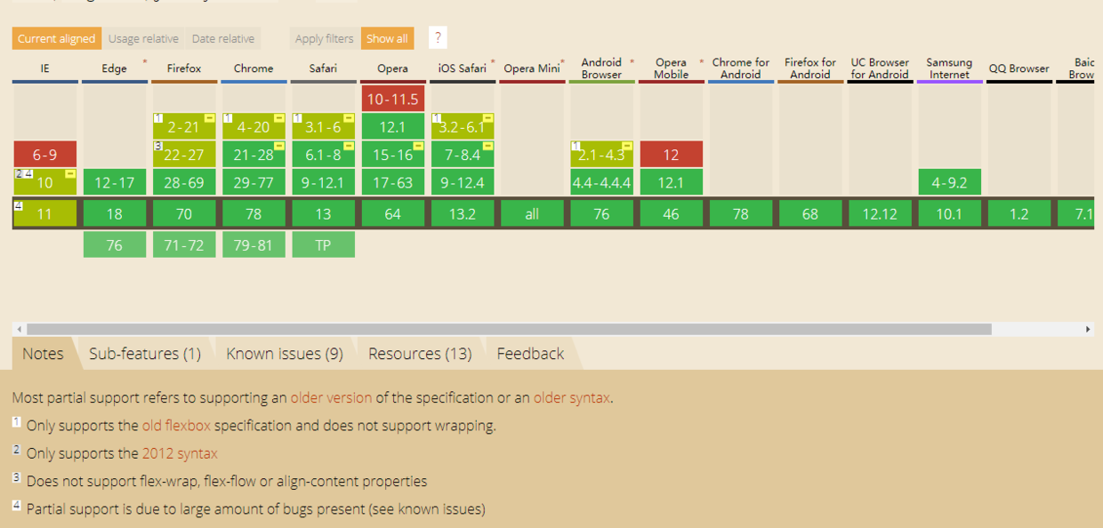Open the Known issues (9) tab
The height and width of the screenshot is (528, 1103).
[x=285, y=354]
